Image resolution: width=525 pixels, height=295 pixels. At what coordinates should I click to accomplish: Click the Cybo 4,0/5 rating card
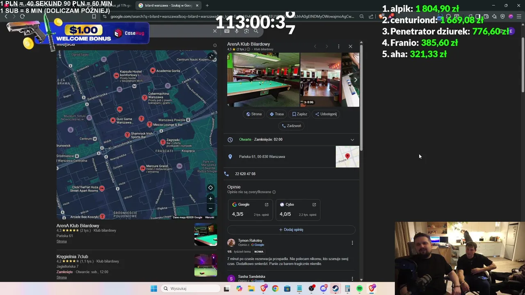298,209
